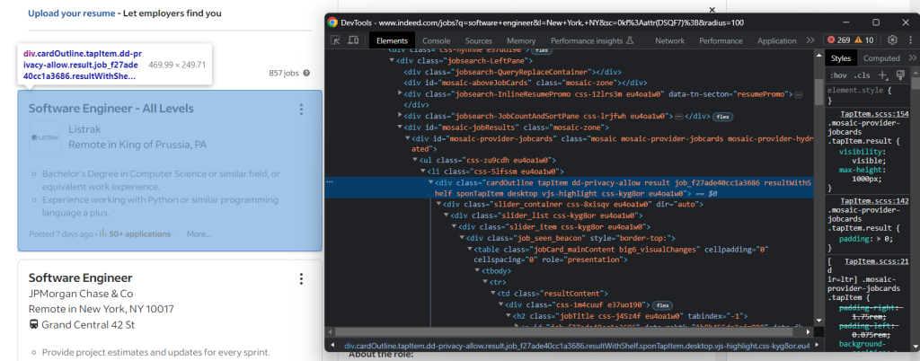Open DevTools three-dot customize menu
This screenshot has width=920, height=361.
[x=908, y=40]
